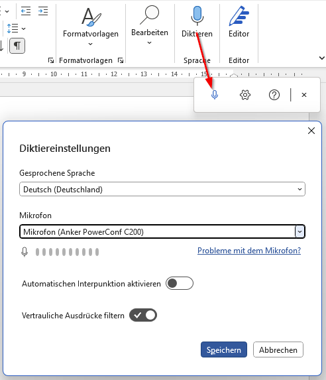Screen dimensions: 326x380
Task: Start dictation with blue microphone in toolbar
Action: point(215,95)
